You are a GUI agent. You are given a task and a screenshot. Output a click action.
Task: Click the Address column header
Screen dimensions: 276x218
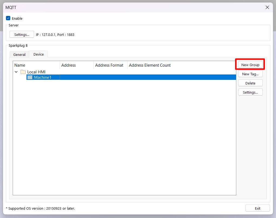coord(68,65)
